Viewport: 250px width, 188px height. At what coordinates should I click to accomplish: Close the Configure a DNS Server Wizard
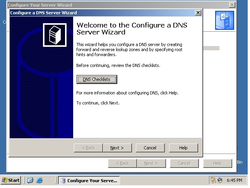tap(198, 13)
